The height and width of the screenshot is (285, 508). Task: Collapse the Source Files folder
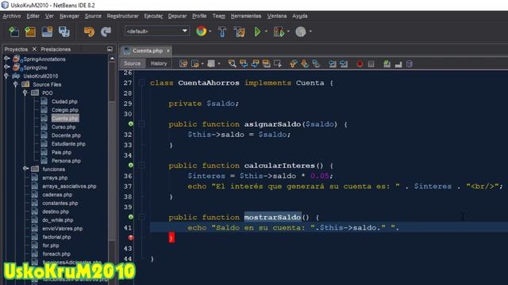point(16,85)
